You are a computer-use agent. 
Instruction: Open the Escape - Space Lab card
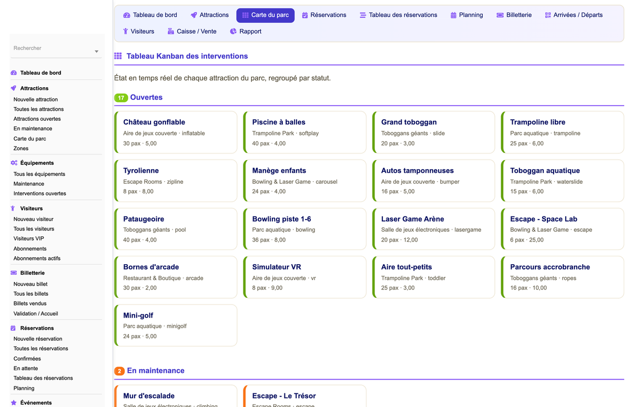pyautogui.click(x=562, y=229)
